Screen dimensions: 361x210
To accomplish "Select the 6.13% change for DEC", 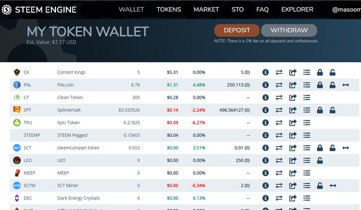I will 199,198.
